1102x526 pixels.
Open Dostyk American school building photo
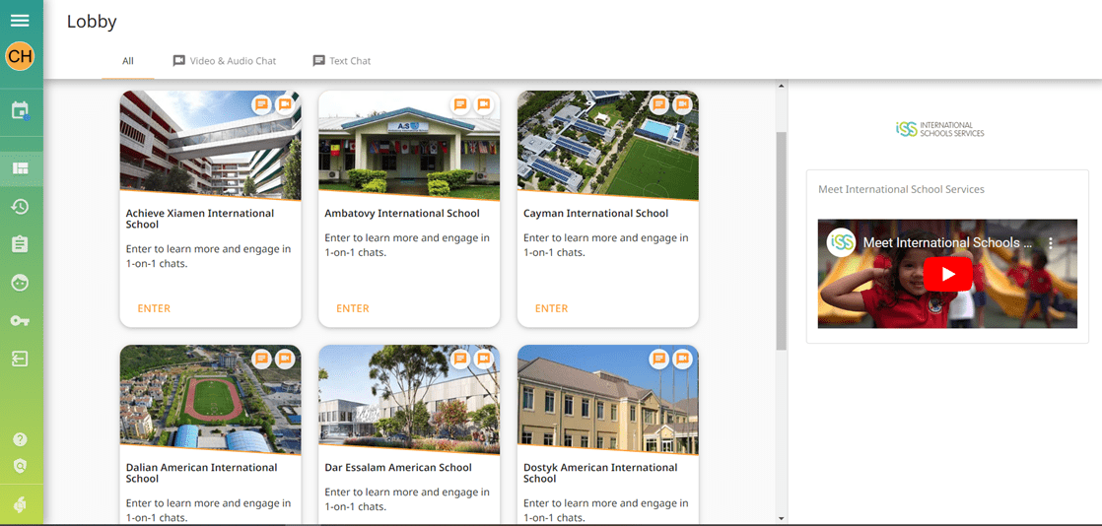pyautogui.click(x=608, y=399)
